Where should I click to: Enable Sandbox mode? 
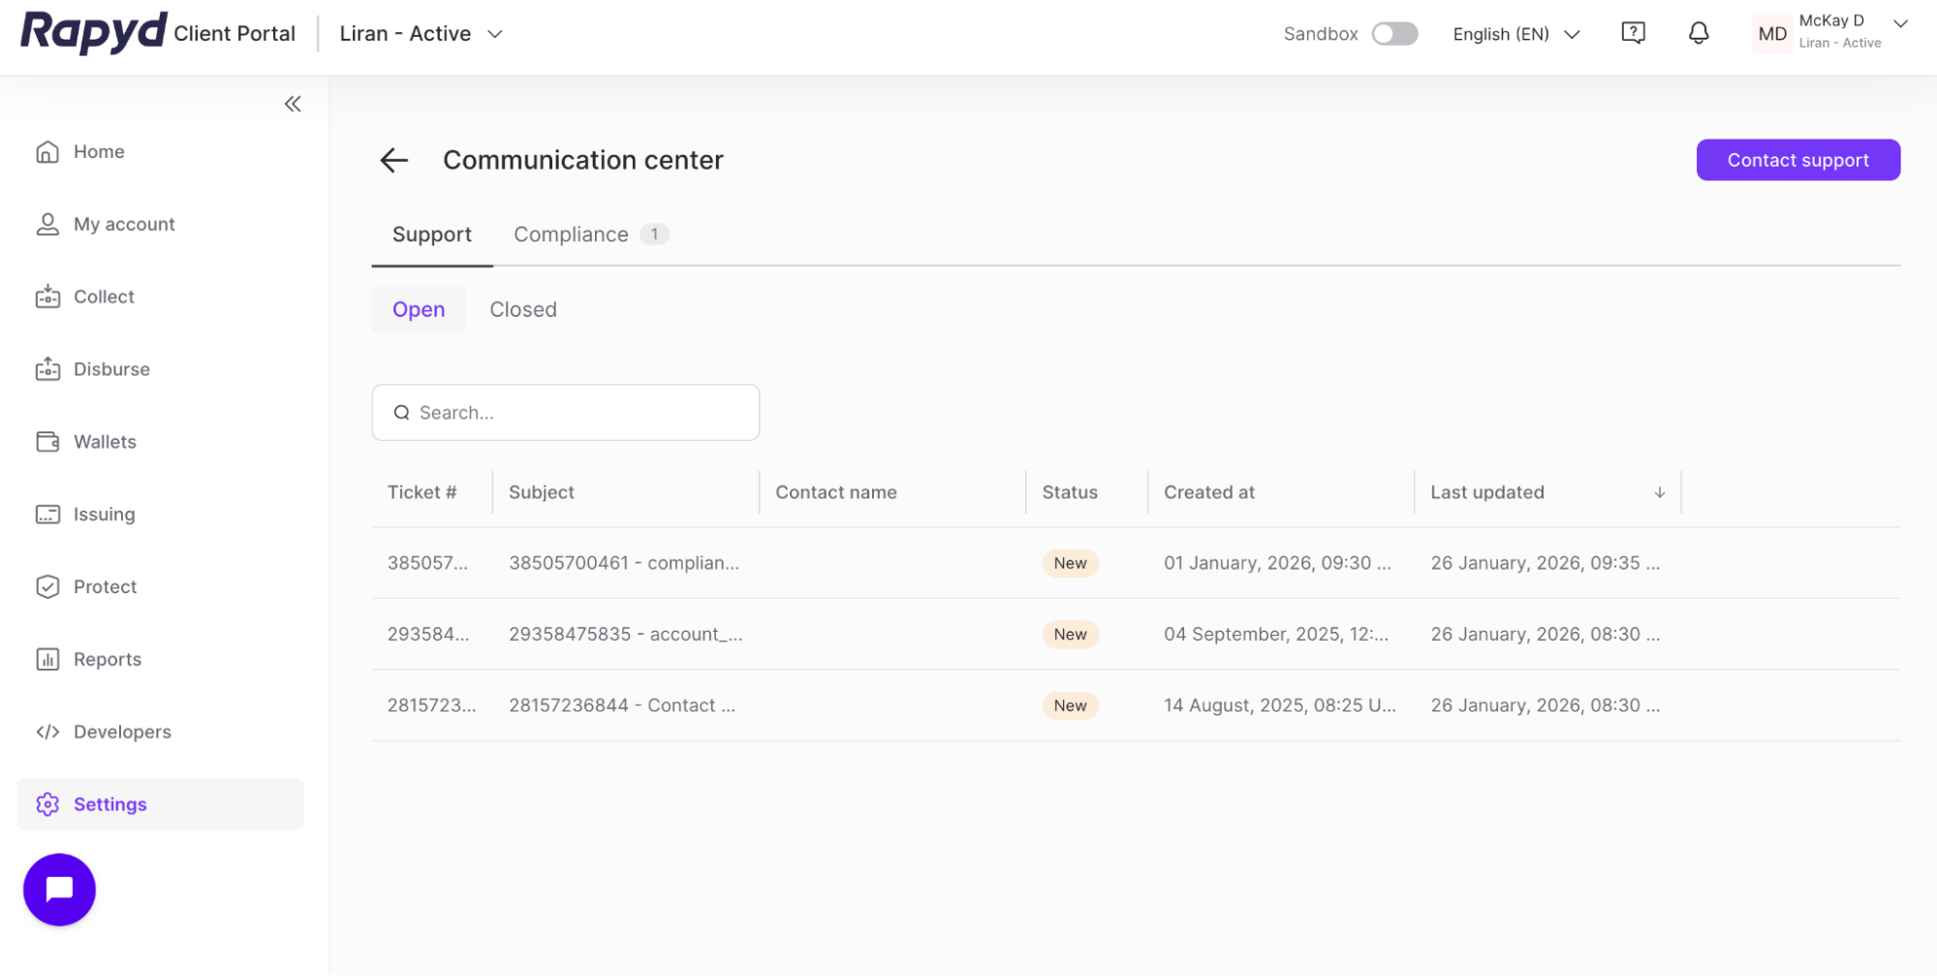(1393, 32)
